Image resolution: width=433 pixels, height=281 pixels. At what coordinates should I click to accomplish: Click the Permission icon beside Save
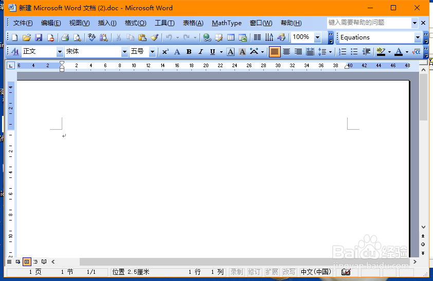[x=50, y=37]
